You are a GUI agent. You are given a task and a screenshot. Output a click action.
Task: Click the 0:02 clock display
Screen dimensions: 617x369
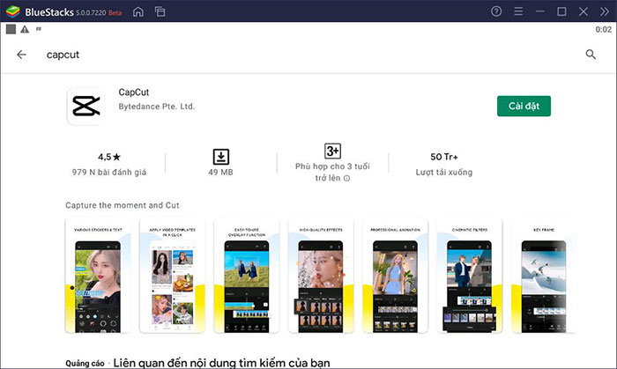[603, 29]
